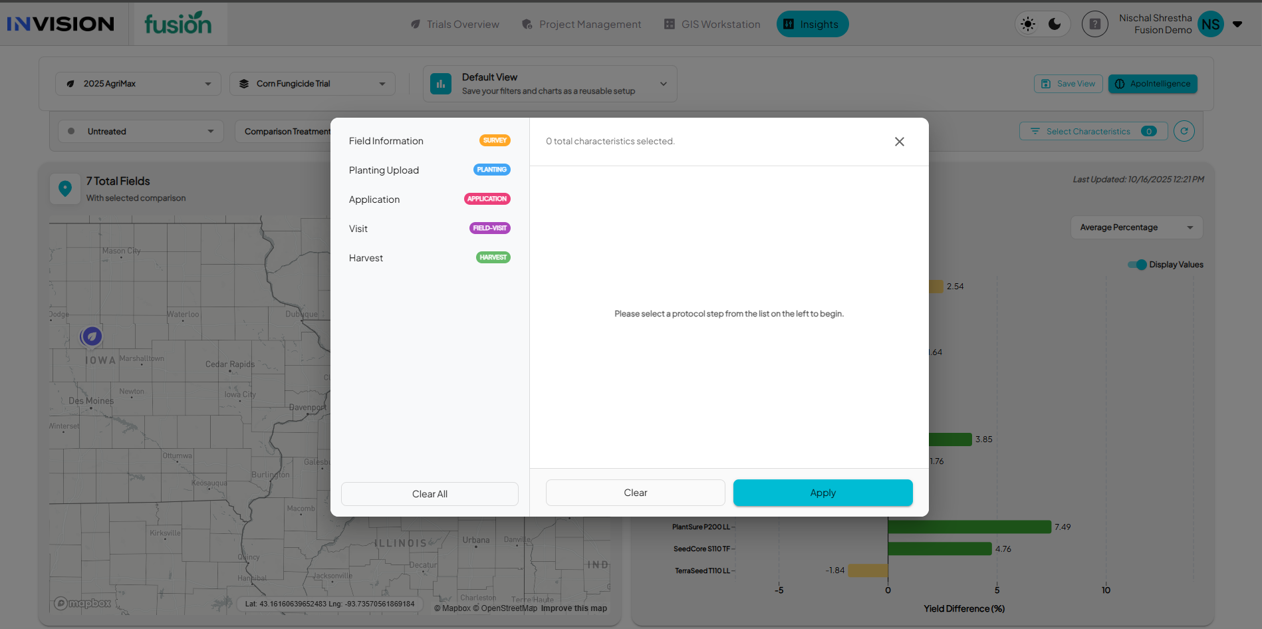Click the NS user avatar
This screenshot has height=629, width=1262.
click(x=1210, y=25)
